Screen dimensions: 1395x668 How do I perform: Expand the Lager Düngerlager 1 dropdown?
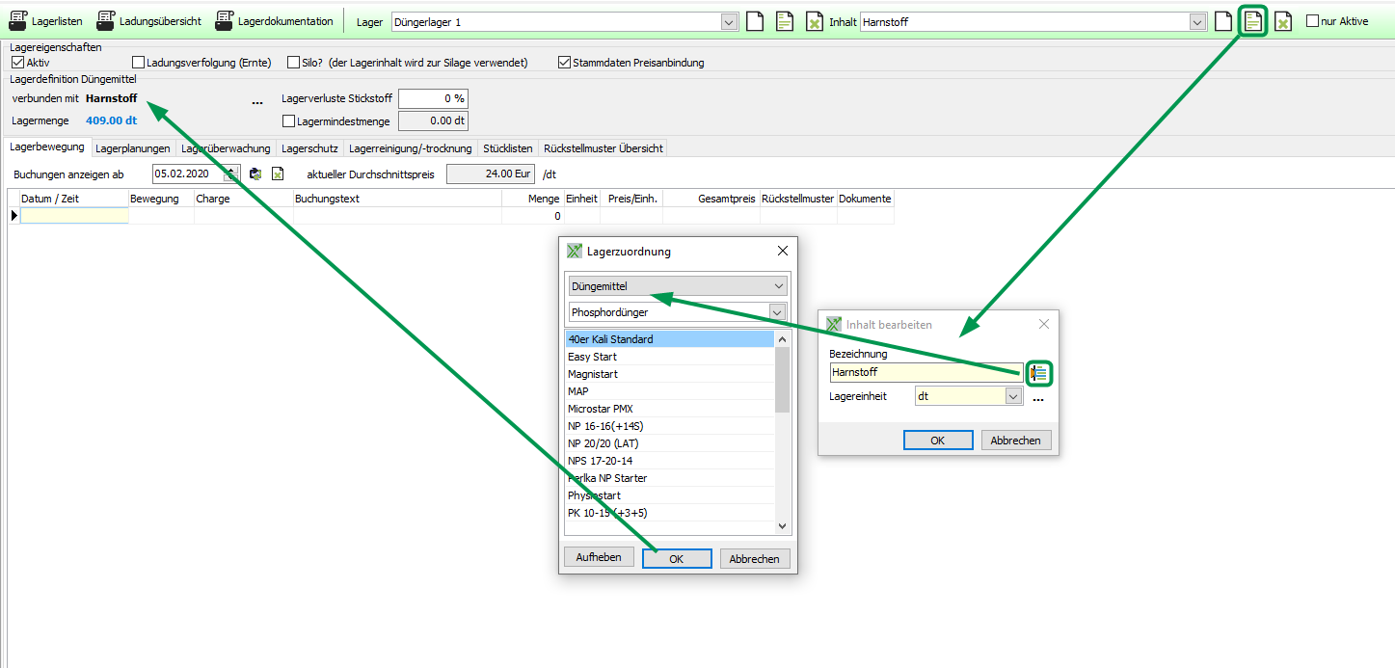click(729, 21)
